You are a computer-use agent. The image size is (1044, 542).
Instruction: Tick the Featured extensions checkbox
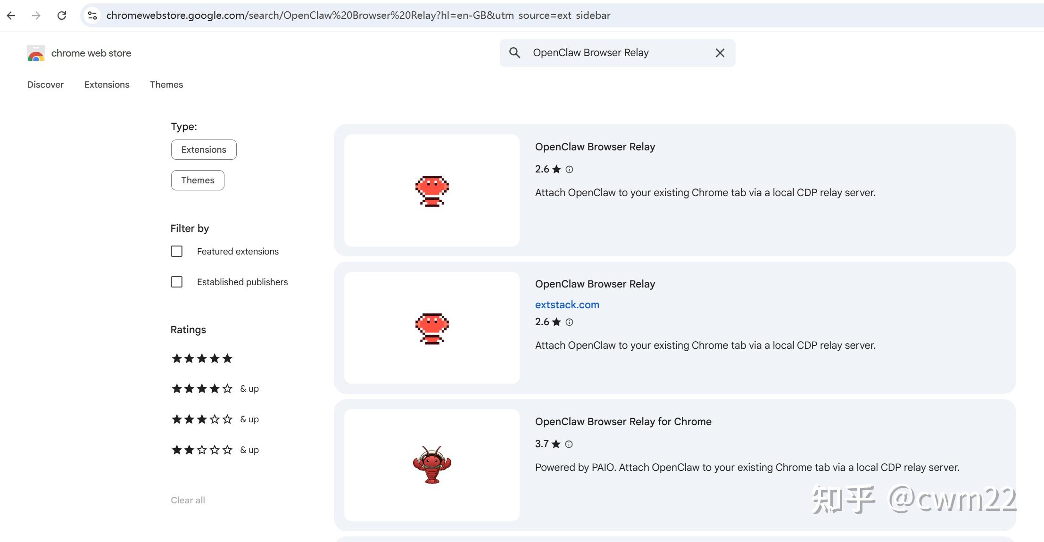point(177,251)
